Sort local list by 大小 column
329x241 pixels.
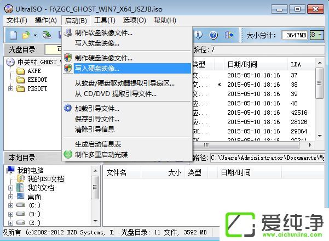163,172
